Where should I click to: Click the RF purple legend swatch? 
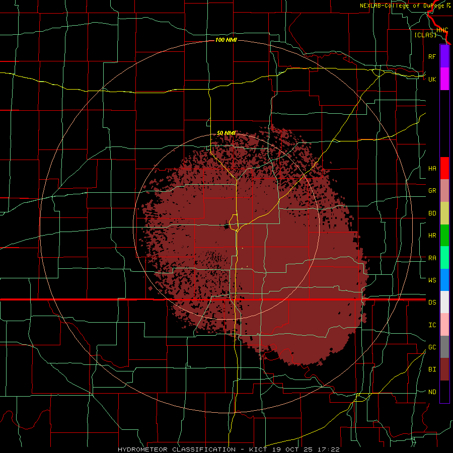444,56
